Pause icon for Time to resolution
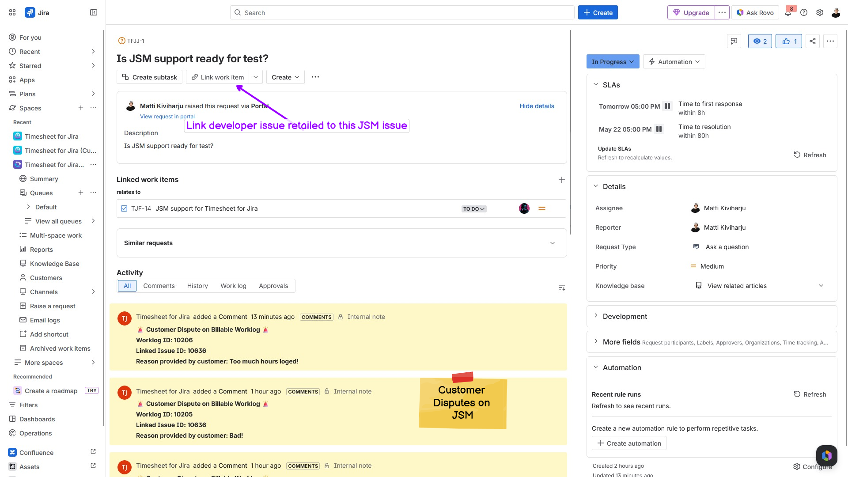 [x=659, y=129]
